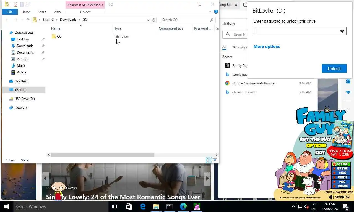Viewport: 354px width, 212px height.
Task: Open legacy Edge icon on taskbar
Action: pos(143,206)
